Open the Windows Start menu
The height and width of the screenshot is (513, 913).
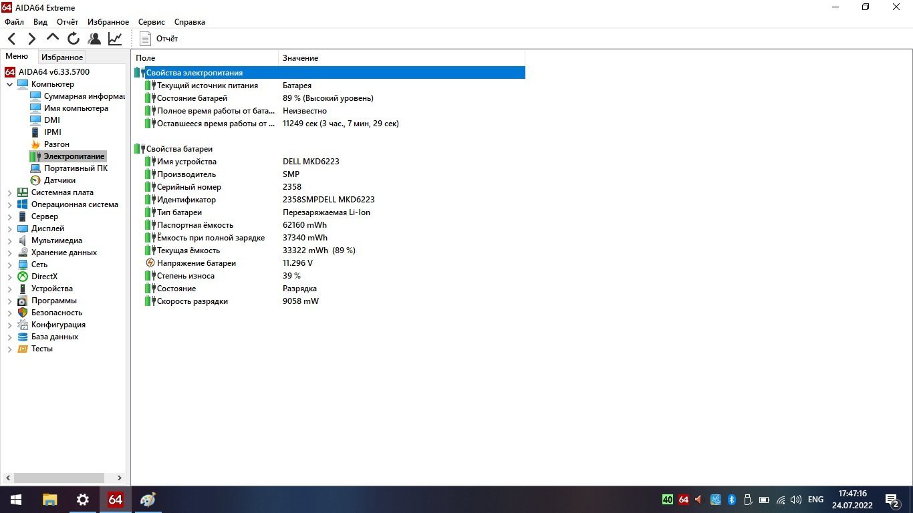coord(16,500)
